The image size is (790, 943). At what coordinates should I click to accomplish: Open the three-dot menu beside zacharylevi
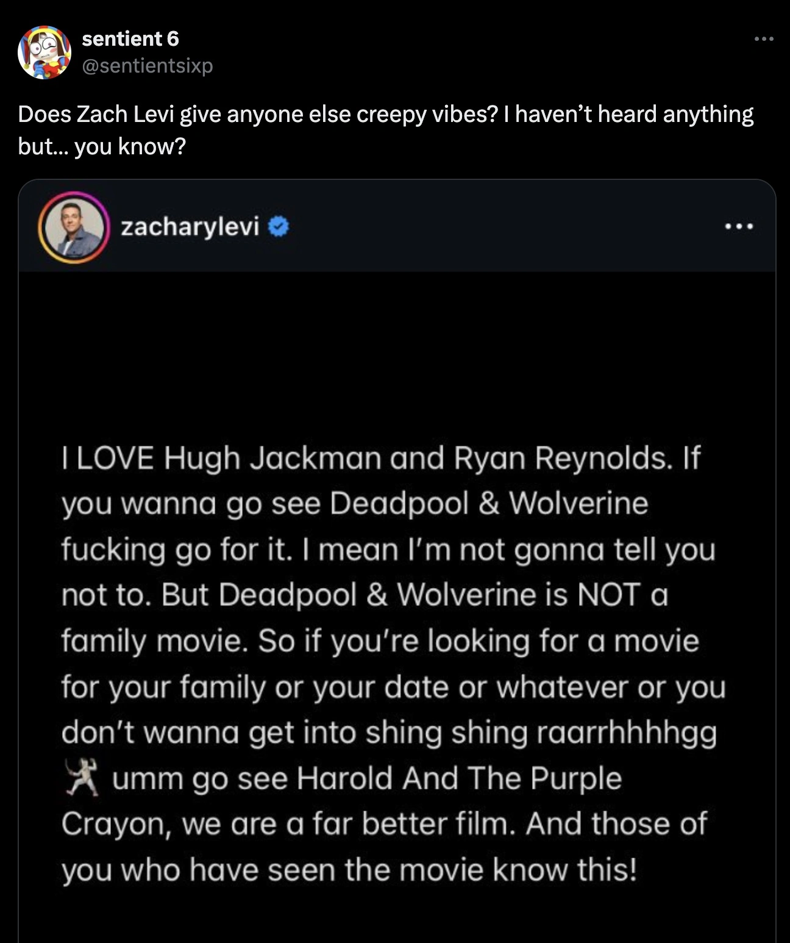(739, 227)
